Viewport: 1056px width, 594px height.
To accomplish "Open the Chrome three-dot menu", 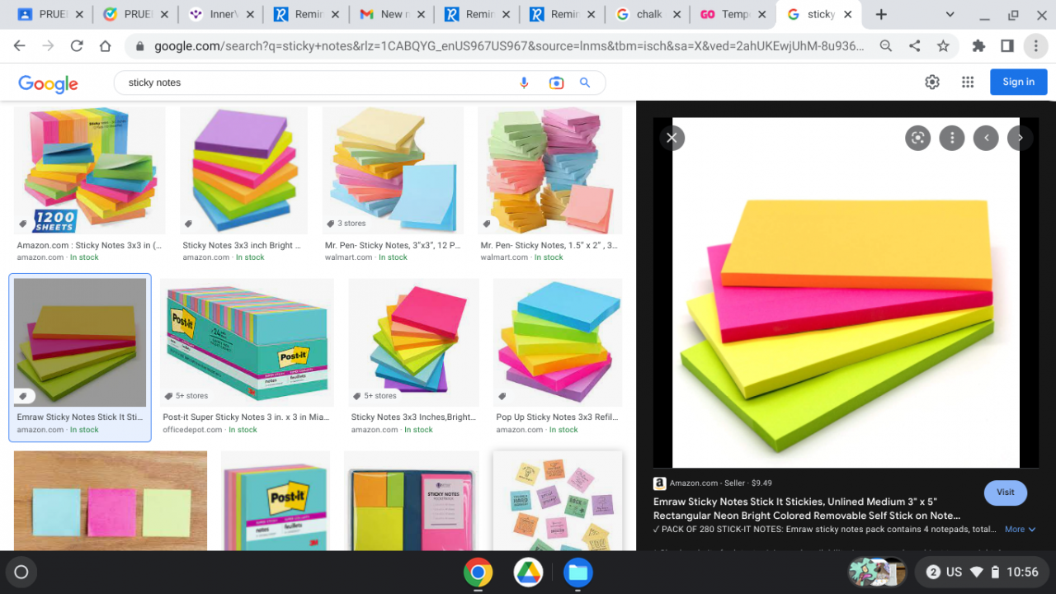I will 1035,46.
